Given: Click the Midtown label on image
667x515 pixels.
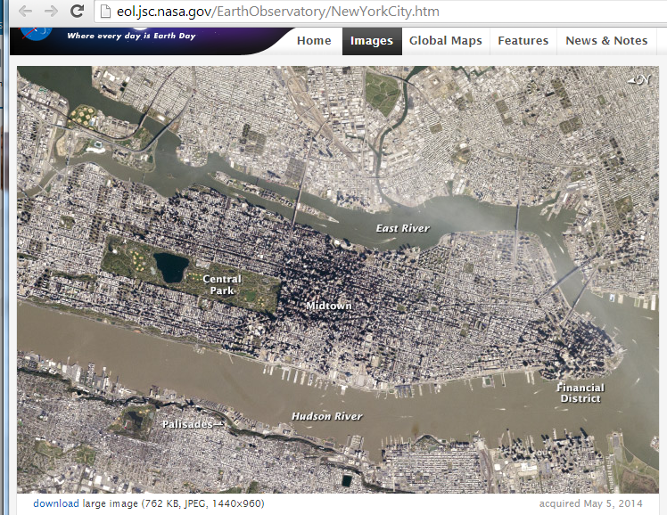Looking at the screenshot, I should (329, 306).
